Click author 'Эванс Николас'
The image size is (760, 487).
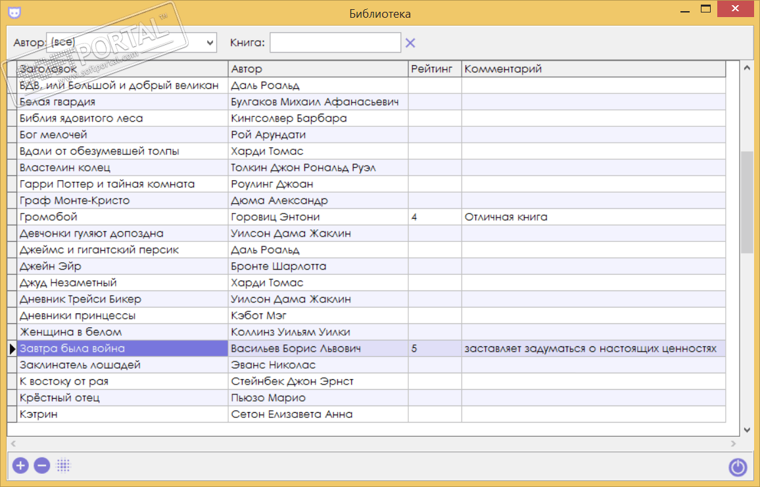[318, 365]
